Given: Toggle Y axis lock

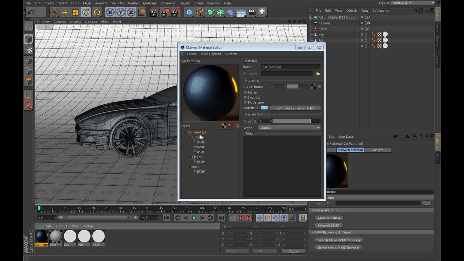Looking at the screenshot, I should click(121, 13).
